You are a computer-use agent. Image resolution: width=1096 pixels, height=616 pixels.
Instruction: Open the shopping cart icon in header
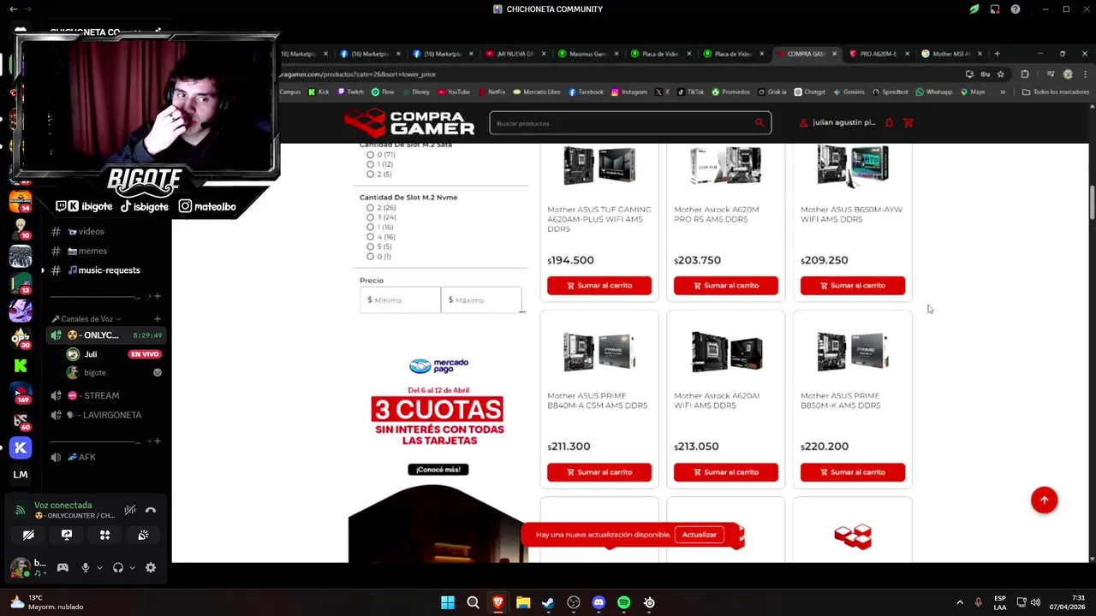[x=908, y=123]
